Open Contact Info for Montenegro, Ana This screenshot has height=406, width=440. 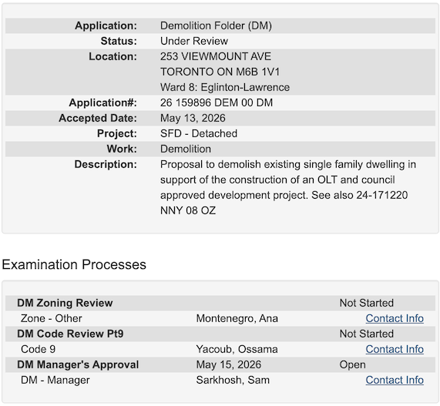click(x=395, y=318)
